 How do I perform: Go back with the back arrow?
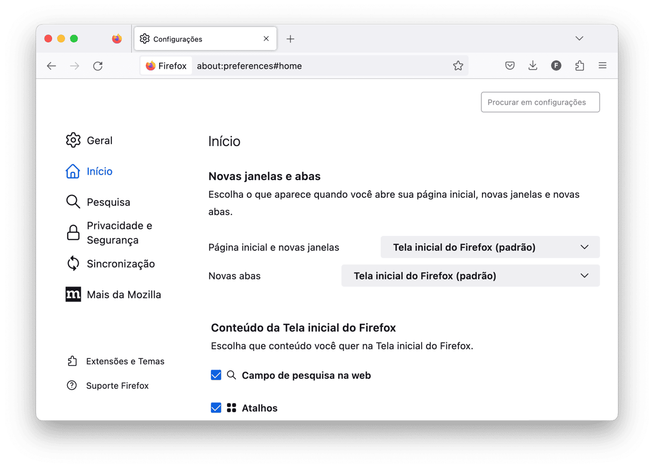pyautogui.click(x=51, y=66)
